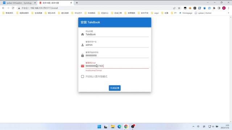Open the dark app icon after Start on the taskbar
Image resolution: width=232 pixels, height=130 pixels.
pos(106,127)
